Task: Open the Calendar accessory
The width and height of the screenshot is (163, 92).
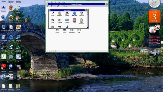Action: coord(60,21)
